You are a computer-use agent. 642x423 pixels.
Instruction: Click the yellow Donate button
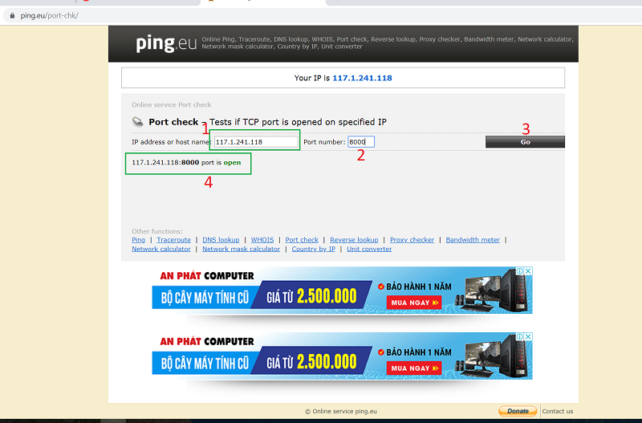coord(518,411)
